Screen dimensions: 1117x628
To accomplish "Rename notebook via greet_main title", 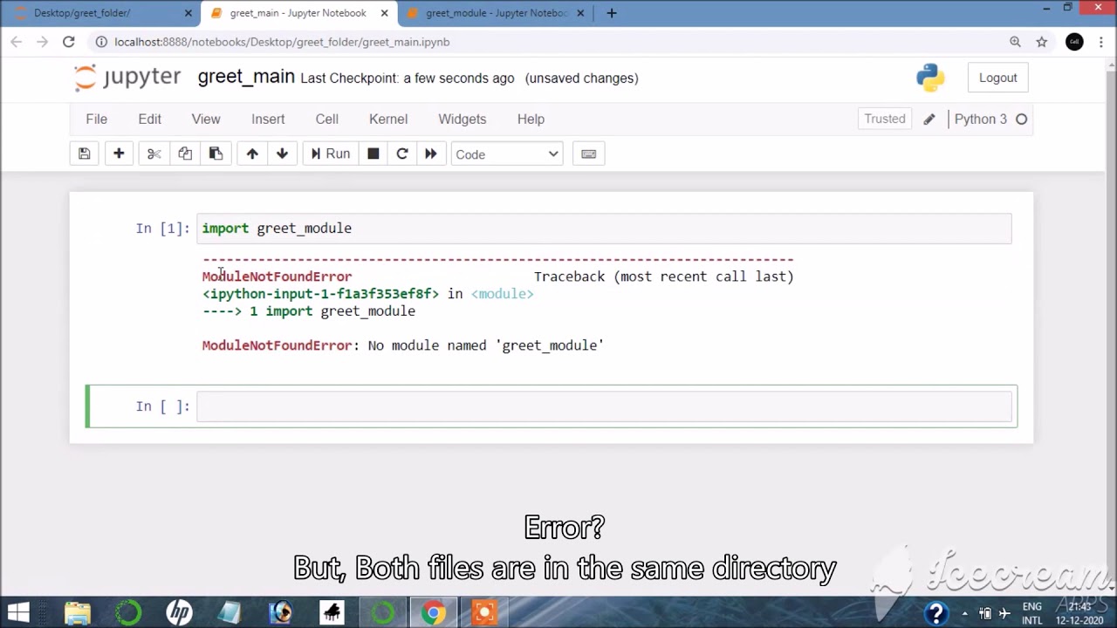I will [x=246, y=77].
